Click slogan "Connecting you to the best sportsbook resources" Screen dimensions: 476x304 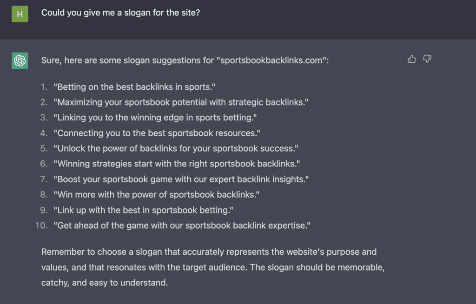tap(157, 133)
